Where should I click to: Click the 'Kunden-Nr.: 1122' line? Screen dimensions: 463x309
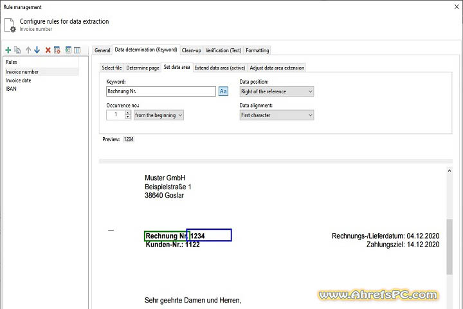[173, 245]
